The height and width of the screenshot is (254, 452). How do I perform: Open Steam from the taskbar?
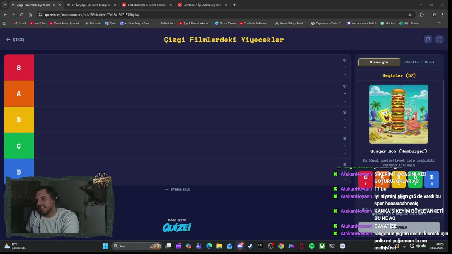[x=250, y=246]
